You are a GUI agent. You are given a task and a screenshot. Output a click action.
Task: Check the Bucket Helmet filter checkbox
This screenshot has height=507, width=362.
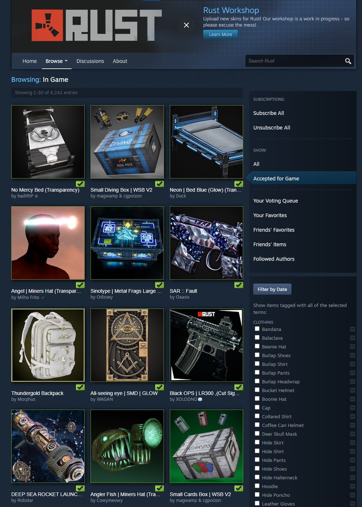pos(257,389)
